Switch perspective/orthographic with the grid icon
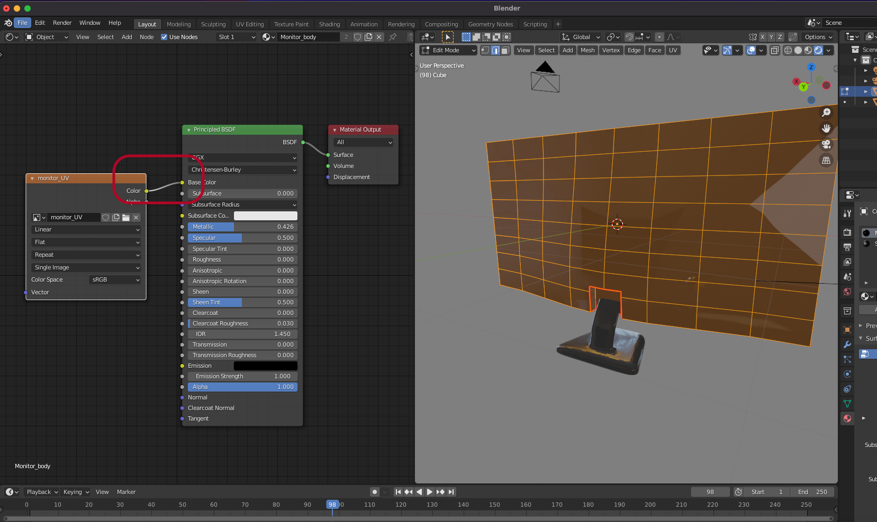The image size is (877, 522). (826, 161)
